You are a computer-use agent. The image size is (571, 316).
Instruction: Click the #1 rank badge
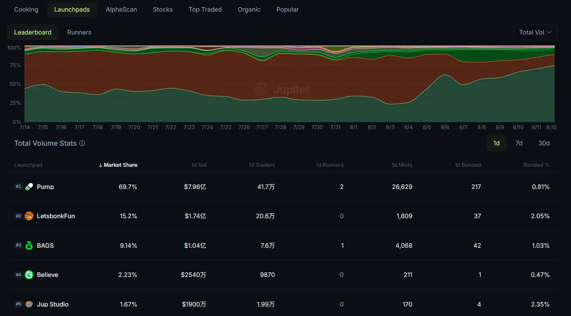click(x=18, y=187)
